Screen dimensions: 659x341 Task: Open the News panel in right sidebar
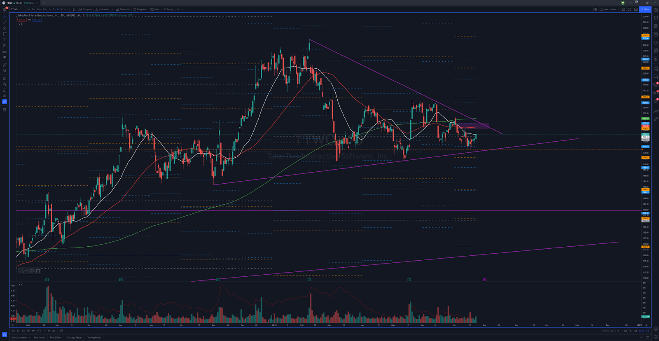(x=656, y=26)
